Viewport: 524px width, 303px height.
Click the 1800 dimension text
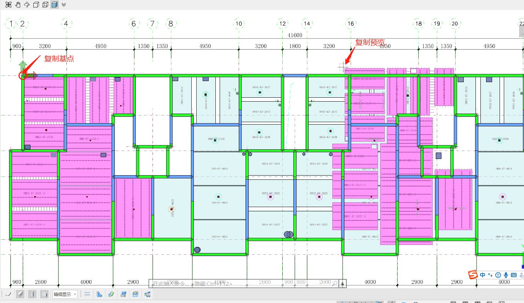click(295, 46)
